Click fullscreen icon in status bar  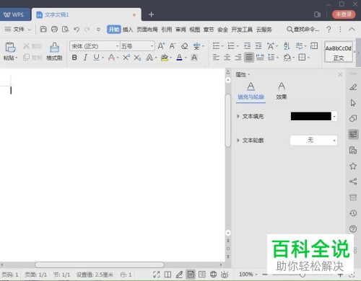(x=156, y=275)
